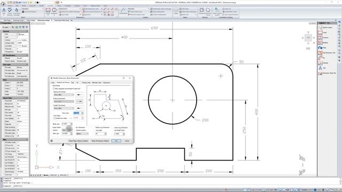Screen dimensions: 342x192
Task: Click the Add/Delete Scales tool
Action: pyautogui.click(x=230, y=12)
